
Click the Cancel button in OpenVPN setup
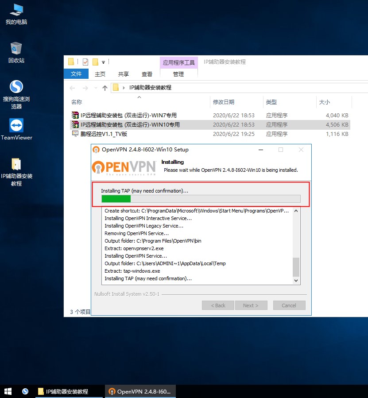coord(289,305)
